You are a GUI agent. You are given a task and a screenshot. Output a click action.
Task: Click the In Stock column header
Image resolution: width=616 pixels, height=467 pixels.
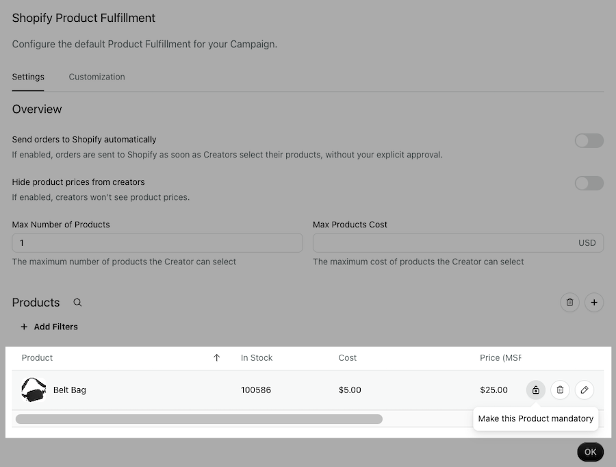[257, 357]
